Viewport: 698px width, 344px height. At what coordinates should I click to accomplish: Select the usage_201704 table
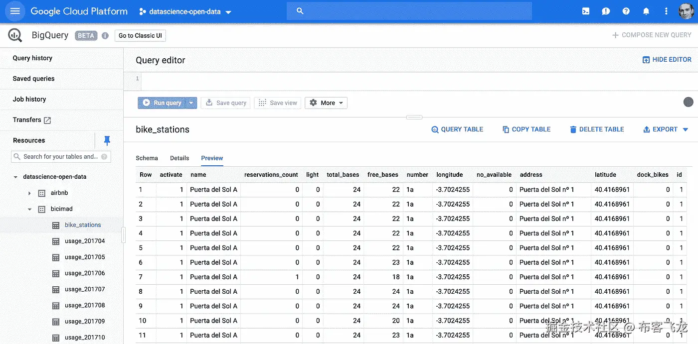pos(85,241)
